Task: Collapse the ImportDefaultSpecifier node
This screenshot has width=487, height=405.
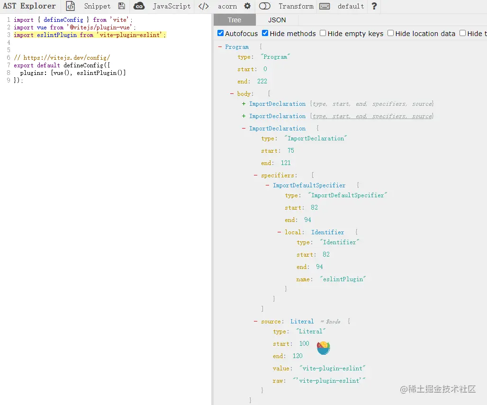Action: click(267, 185)
